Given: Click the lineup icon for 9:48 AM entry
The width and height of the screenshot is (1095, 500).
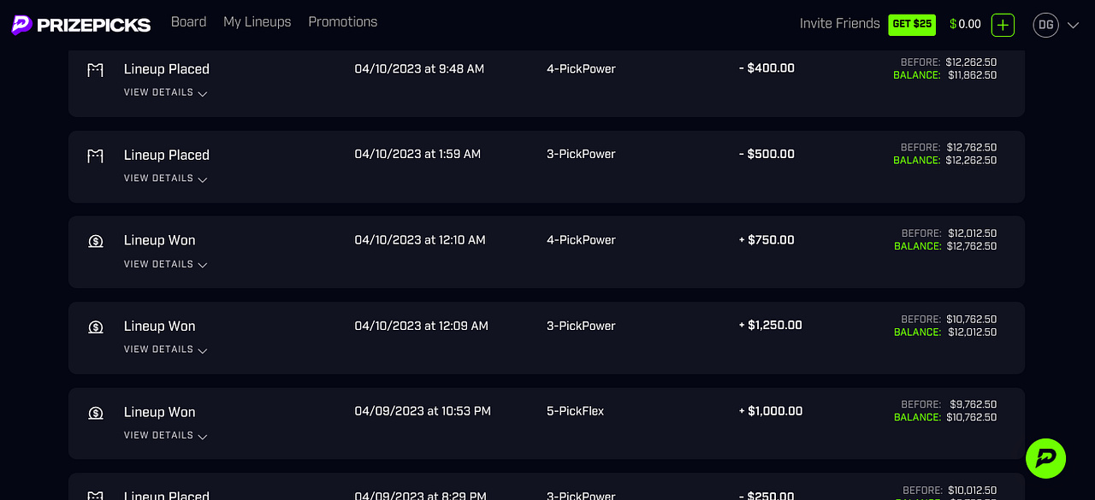Looking at the screenshot, I should [95, 70].
